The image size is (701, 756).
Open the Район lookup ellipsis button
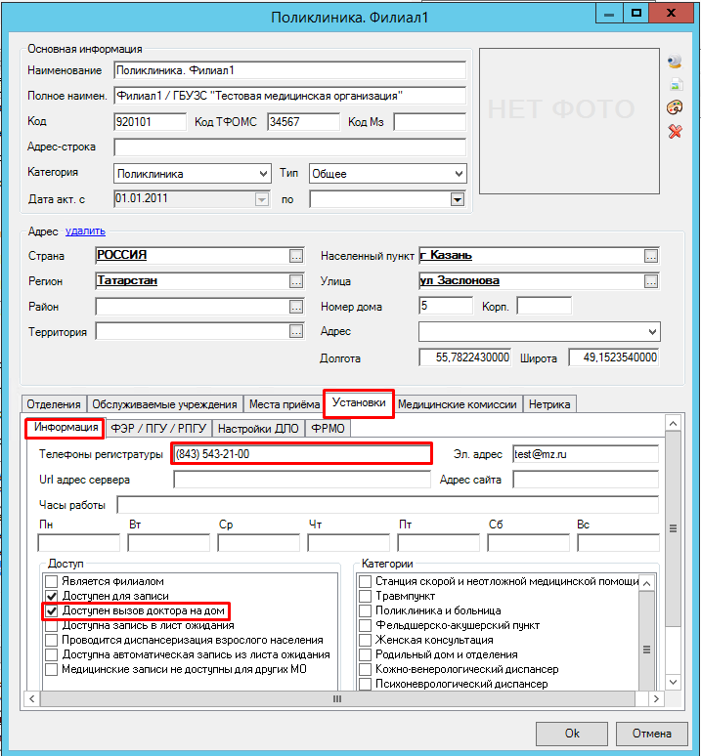296,307
